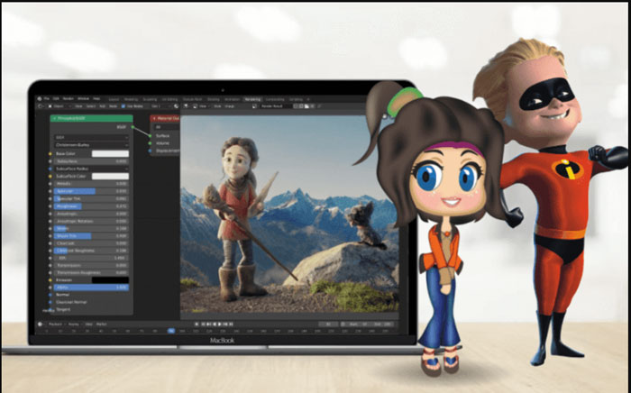
Task: Open the node editor View menu
Action: coord(79,106)
